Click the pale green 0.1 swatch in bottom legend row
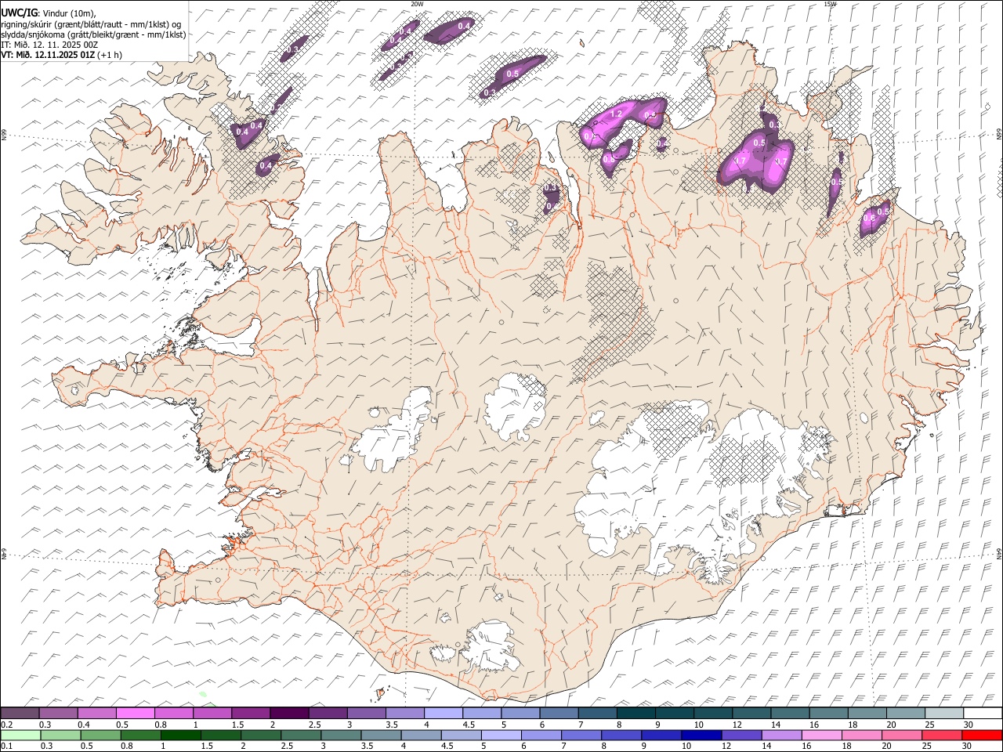Viewport: 1003px width, 752px height. coord(20,736)
